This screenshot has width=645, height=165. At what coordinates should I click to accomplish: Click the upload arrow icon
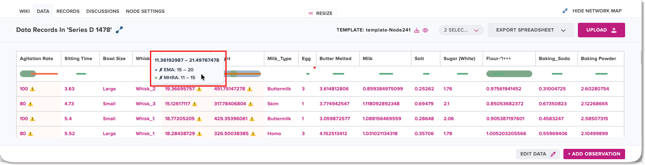tap(614, 30)
